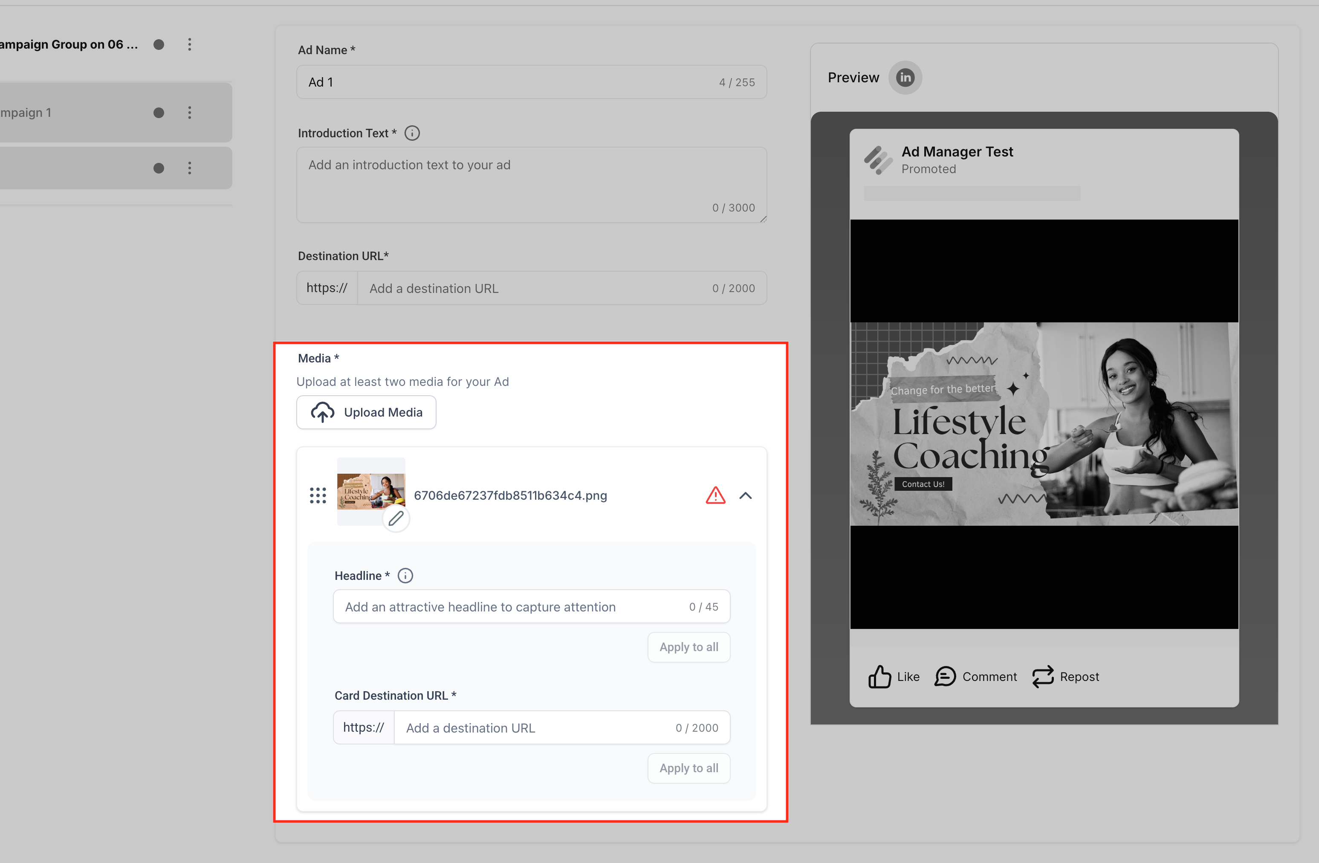The width and height of the screenshot is (1319, 863).
Task: Click Apply to all under Card Destination URL
Action: point(688,767)
